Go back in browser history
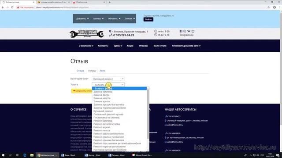This screenshot has width=282, height=158. [3, 7]
